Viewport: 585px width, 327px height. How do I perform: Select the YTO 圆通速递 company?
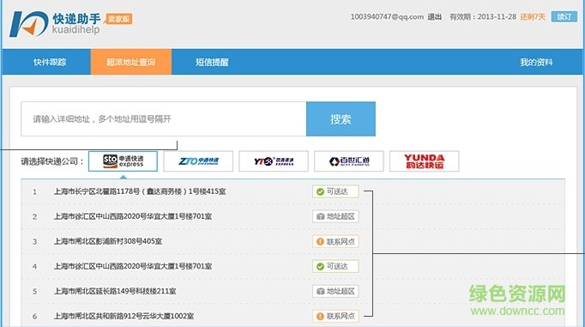point(274,161)
